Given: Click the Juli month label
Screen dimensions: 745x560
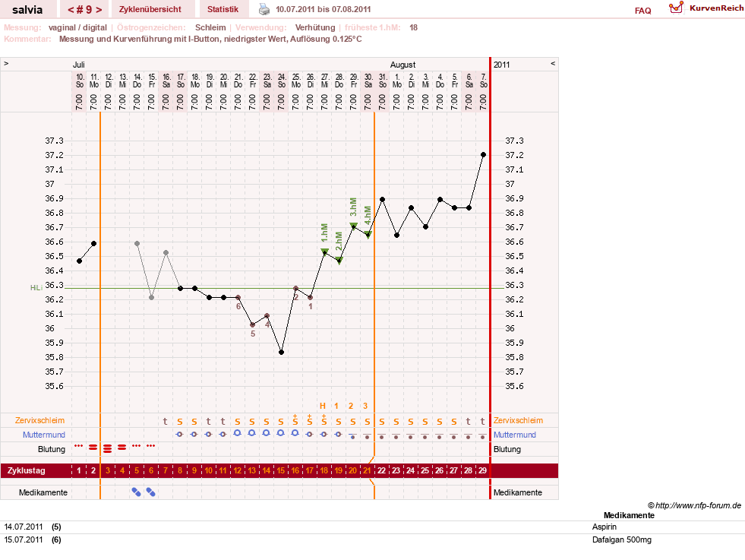Looking at the screenshot, I should click(x=79, y=65).
